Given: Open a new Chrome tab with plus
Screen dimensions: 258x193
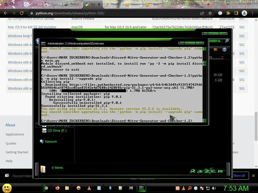Looking at the screenshot, I should [208, 4].
